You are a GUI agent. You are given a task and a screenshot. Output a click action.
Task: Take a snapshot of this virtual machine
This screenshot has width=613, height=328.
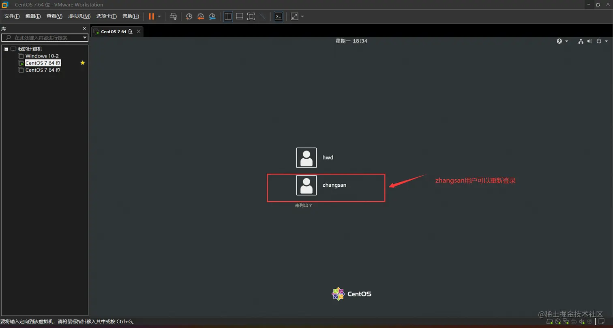pyautogui.click(x=189, y=17)
